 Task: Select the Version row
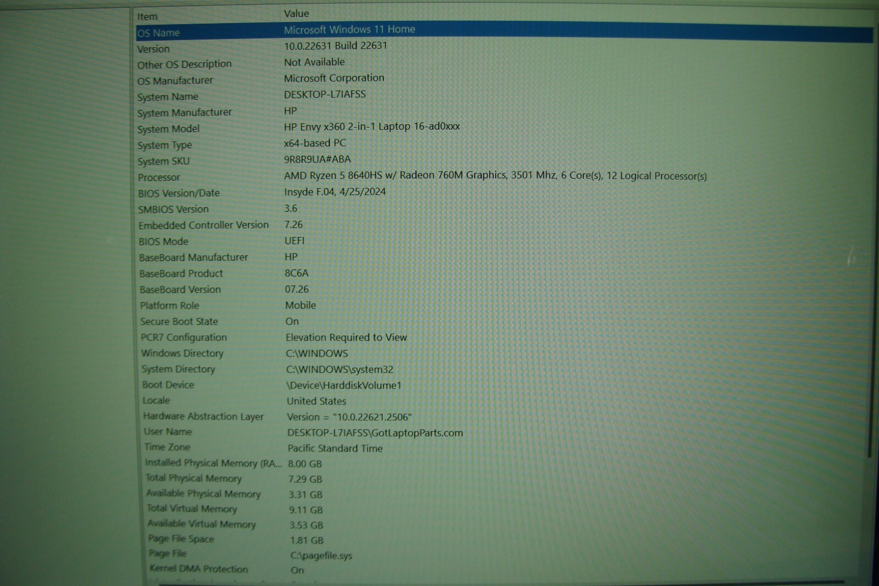[x=504, y=48]
